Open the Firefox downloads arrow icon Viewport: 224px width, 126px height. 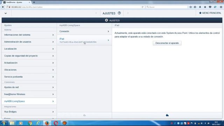coord(200,7)
